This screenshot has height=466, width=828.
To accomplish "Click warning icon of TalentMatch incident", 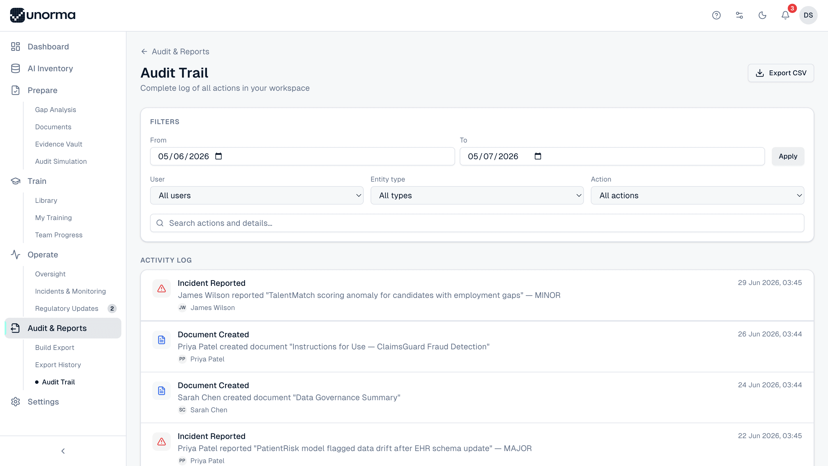I will coord(161,288).
